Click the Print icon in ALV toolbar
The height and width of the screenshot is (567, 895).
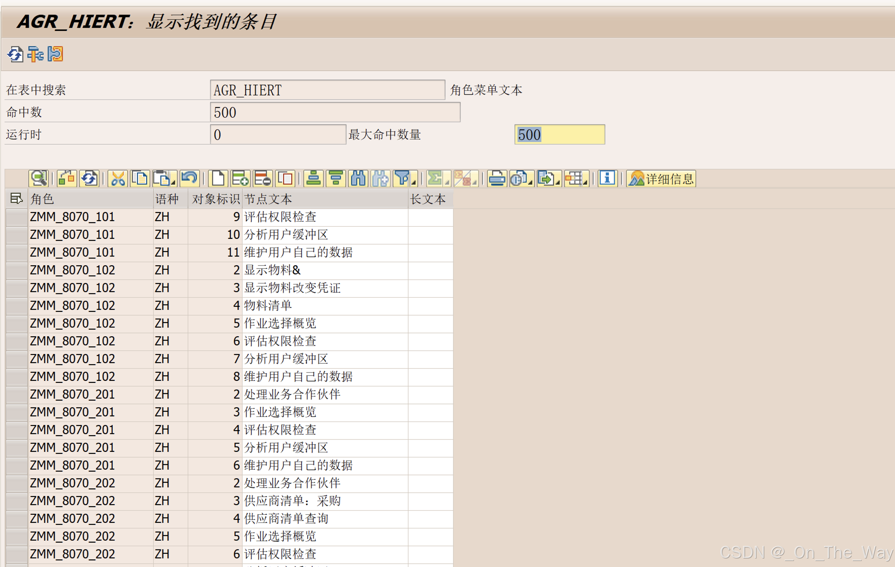(x=497, y=178)
